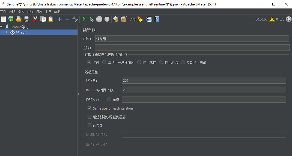Maximize the JMeter window
Viewport: 292px width, 156px height.
click(x=273, y=4)
